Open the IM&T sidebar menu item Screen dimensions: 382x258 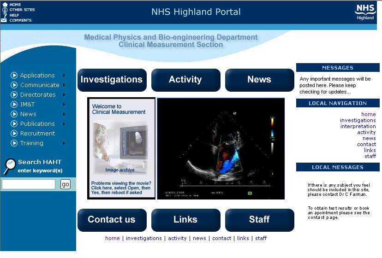27,105
